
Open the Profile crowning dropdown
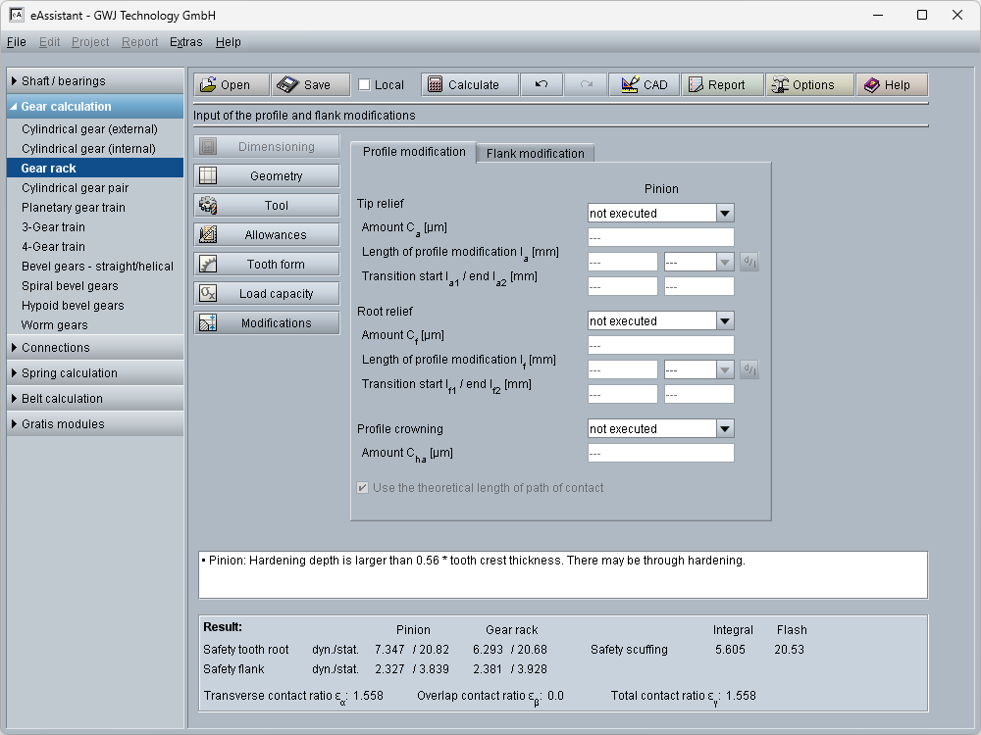click(x=724, y=428)
